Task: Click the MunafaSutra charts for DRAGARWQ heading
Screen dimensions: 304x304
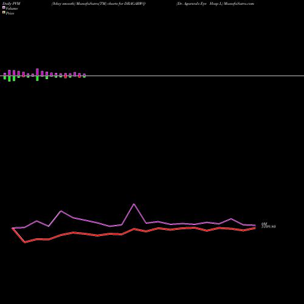Action: point(98,4)
